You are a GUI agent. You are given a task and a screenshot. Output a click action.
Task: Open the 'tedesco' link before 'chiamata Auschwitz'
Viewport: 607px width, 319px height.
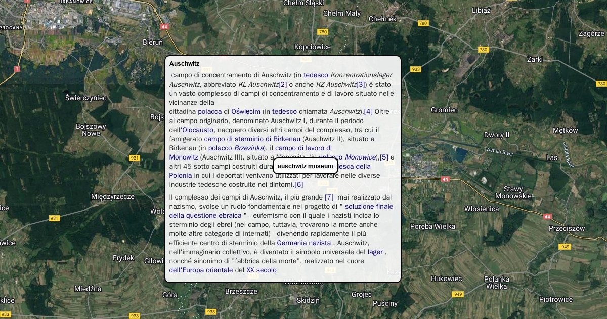pos(284,111)
